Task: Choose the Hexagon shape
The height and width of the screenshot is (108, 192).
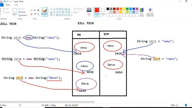Action: [x=60, y=12]
